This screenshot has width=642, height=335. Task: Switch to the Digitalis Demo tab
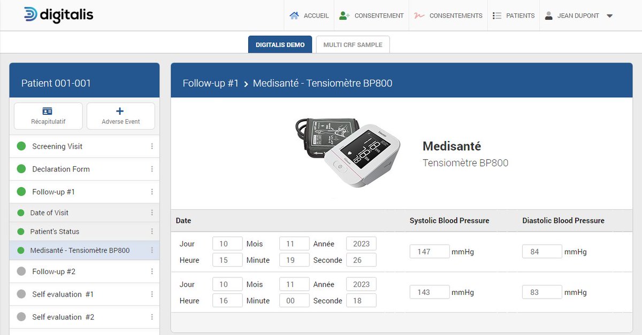pos(280,44)
